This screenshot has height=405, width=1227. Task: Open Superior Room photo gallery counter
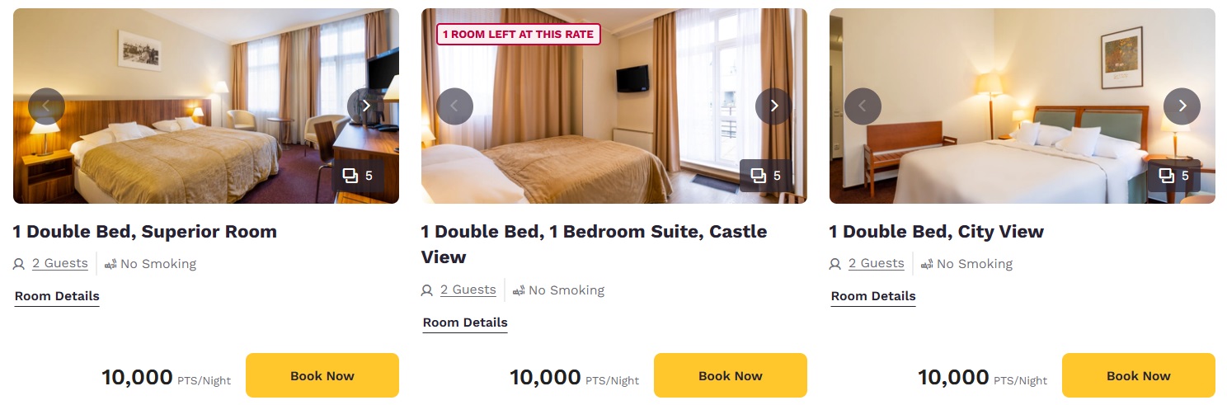point(358,176)
